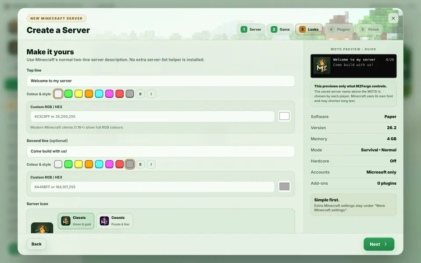Image resolution: width=421 pixels, height=263 pixels.
Task: Pick magenta colour for second line
Action: pos(109,164)
